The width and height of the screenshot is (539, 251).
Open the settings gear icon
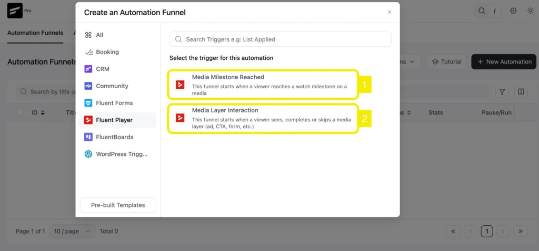(x=513, y=11)
